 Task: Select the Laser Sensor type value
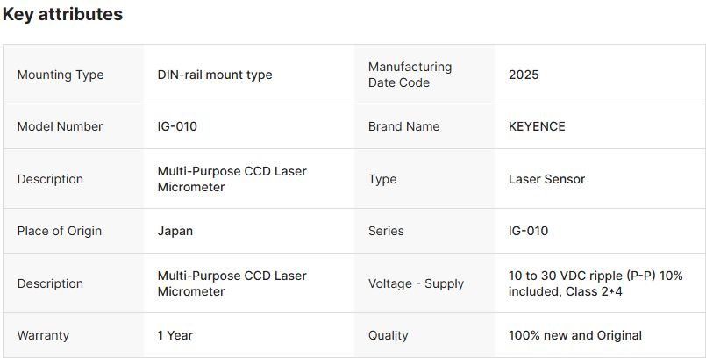(x=546, y=179)
